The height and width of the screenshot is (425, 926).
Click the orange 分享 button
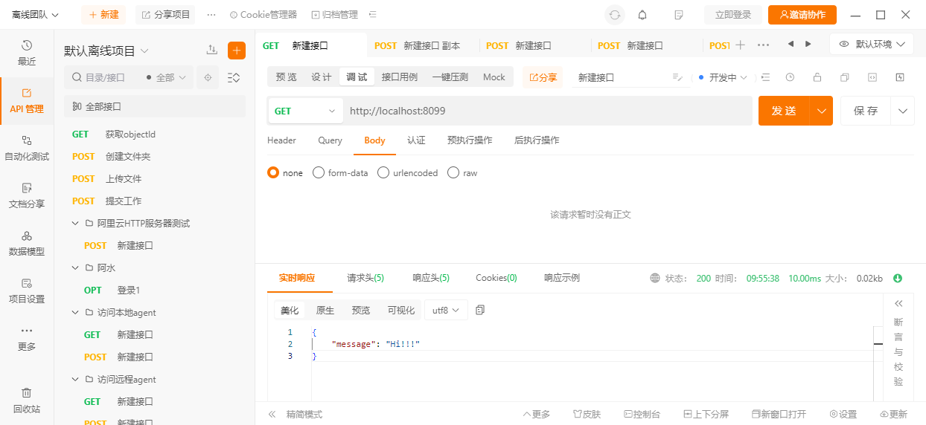543,77
